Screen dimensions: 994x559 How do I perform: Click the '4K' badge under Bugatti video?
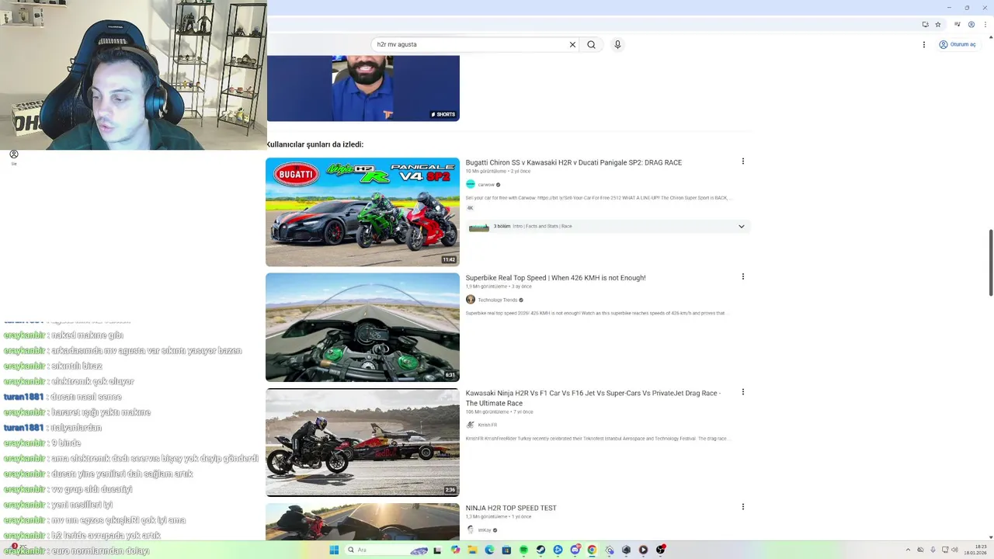(470, 208)
